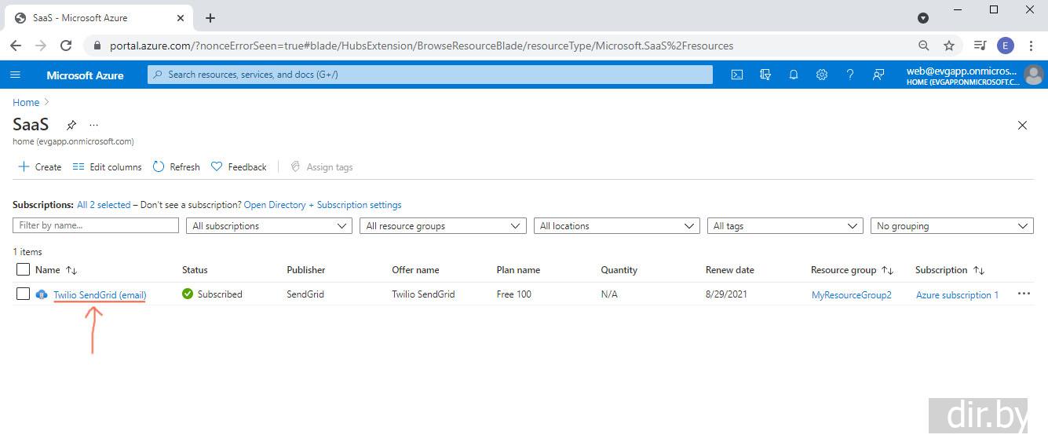Viewport: 1048px width, 442px height.
Task: Open the row's more options ellipsis
Action: coord(1024,294)
